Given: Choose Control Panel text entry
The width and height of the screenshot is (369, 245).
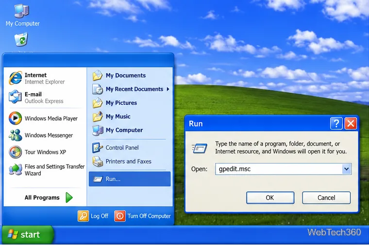Looking at the screenshot, I should [x=122, y=147].
